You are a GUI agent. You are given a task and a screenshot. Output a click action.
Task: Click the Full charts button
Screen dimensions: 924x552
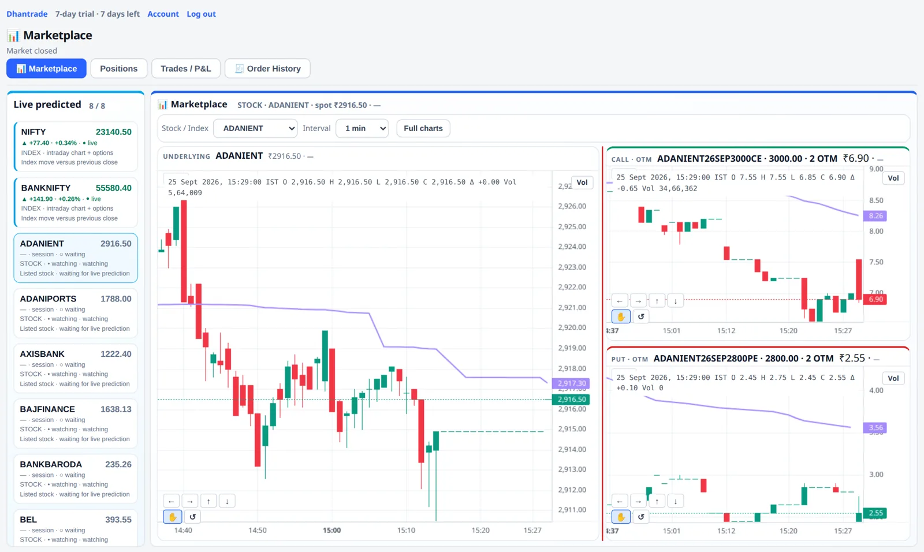[423, 128]
